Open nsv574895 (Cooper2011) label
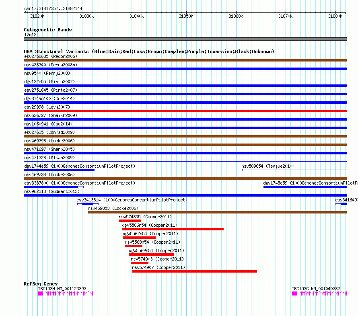Image resolution: width=358 pixels, height=316 pixels. [x=145, y=217]
